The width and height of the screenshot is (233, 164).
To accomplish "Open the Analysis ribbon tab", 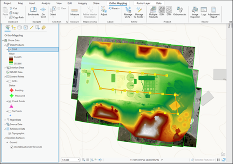I will [46, 3].
